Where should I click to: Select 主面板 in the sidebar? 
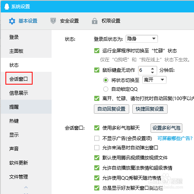(x=26, y=51)
